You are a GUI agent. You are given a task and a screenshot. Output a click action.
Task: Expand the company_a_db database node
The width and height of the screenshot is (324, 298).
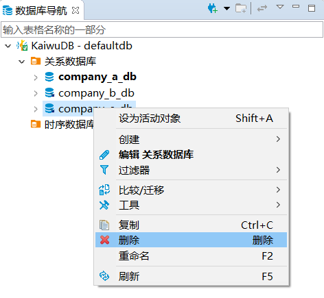coord(36,77)
